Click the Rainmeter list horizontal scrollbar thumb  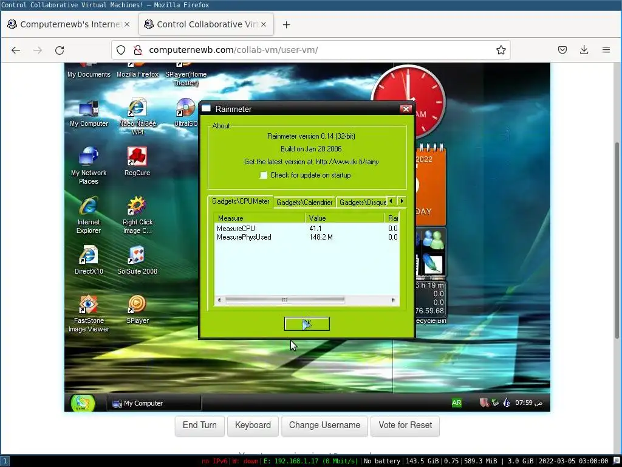(285, 300)
